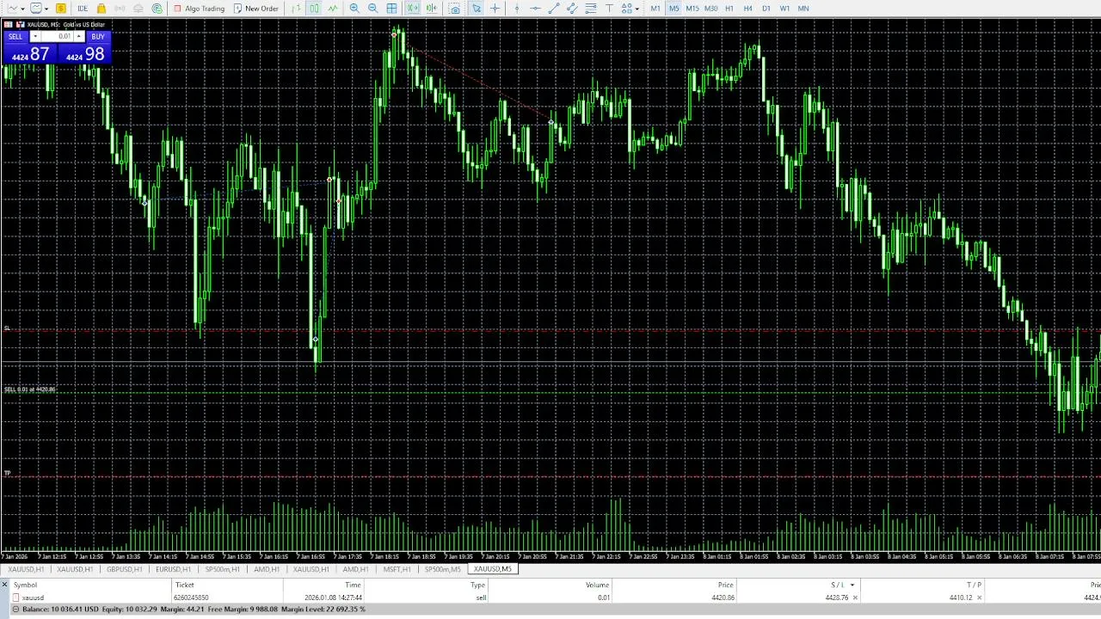Screen dimensions: 1101x619
Task: Set timeframe to H4
Action: pos(747,9)
